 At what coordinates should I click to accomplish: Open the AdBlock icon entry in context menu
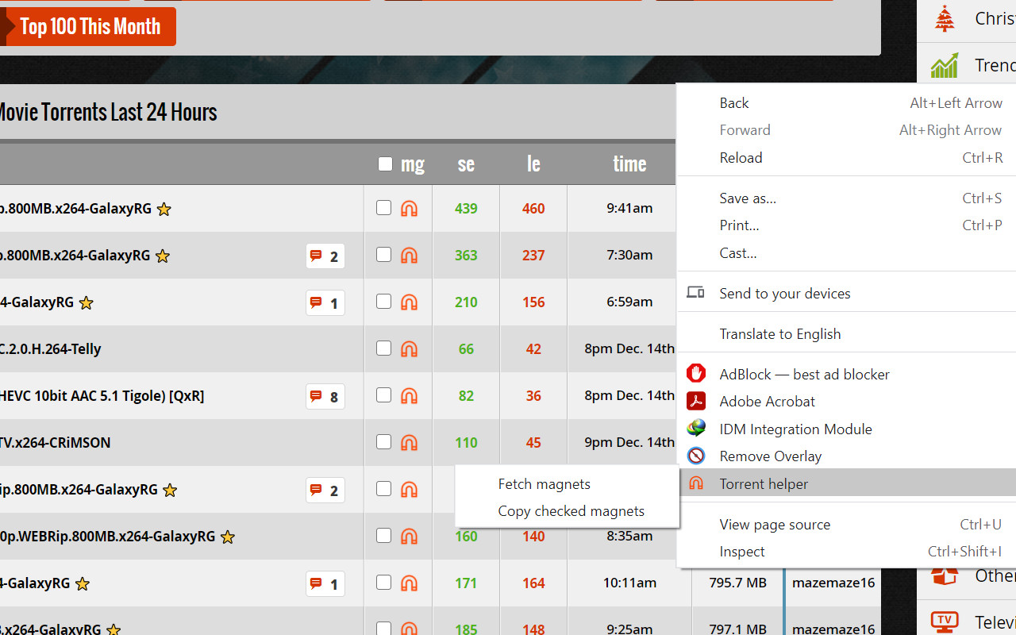(696, 374)
